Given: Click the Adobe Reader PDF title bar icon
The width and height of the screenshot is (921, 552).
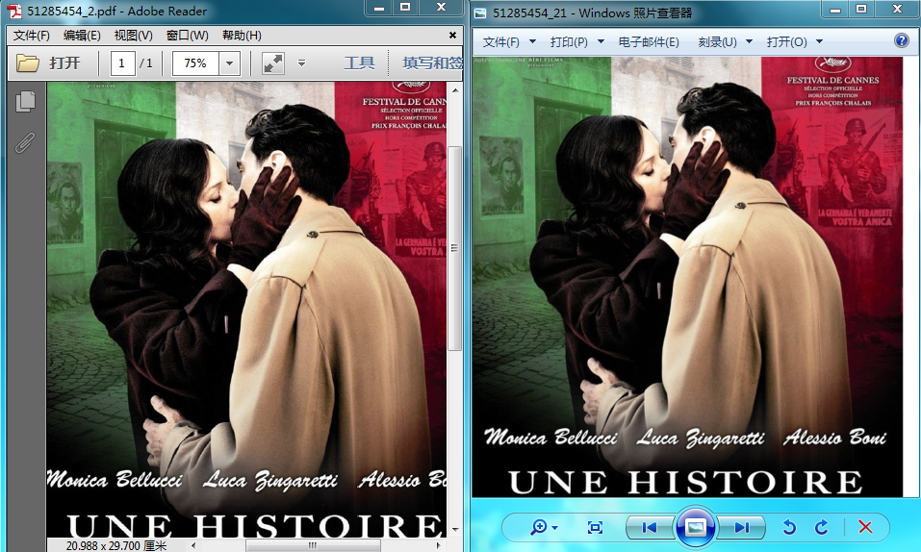Looking at the screenshot, I should (x=14, y=12).
